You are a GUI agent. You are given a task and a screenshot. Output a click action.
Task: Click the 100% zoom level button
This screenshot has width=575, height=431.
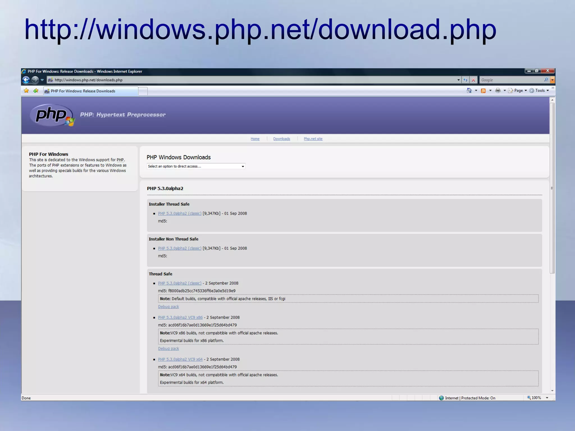pos(534,398)
